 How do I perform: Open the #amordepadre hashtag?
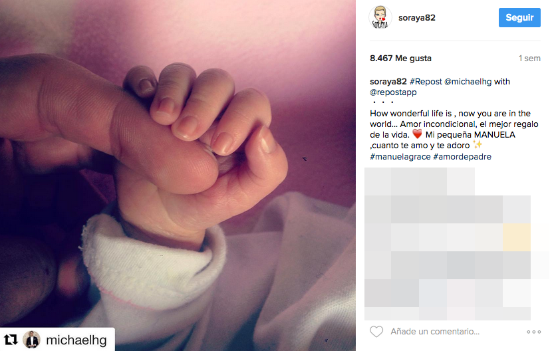(462, 157)
